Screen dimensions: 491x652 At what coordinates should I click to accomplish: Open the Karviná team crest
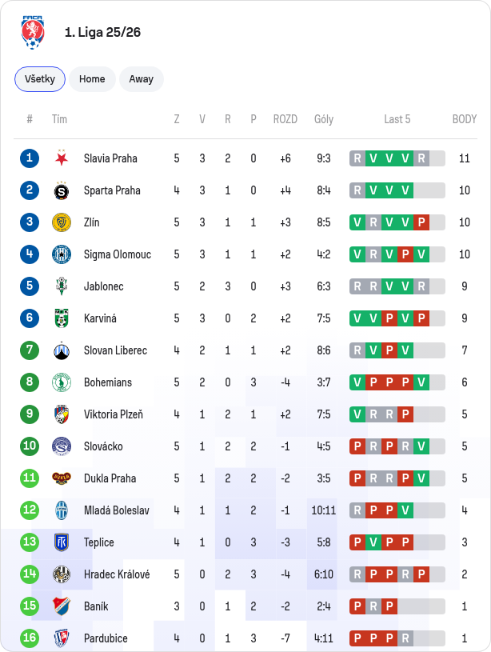point(62,318)
